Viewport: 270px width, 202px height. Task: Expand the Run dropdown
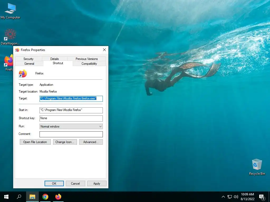71,127
